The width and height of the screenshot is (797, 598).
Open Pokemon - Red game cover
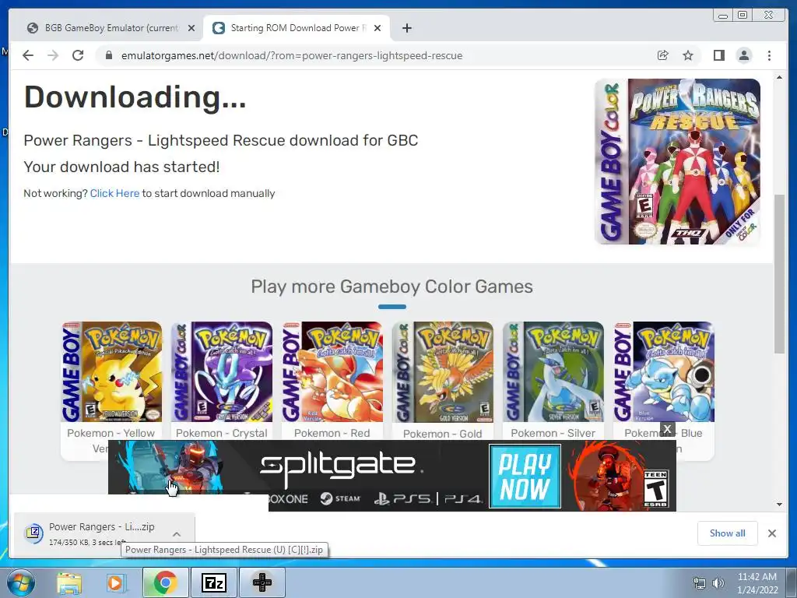[332, 371]
